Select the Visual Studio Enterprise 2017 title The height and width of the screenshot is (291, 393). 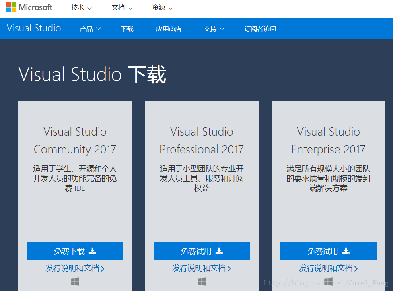328,140
